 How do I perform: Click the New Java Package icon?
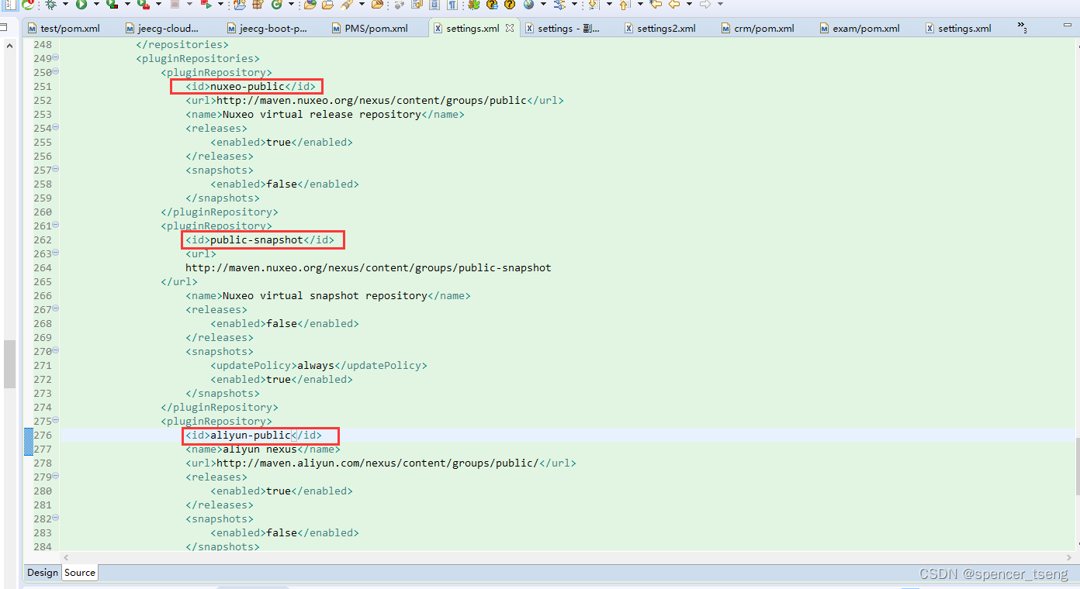coord(258,4)
